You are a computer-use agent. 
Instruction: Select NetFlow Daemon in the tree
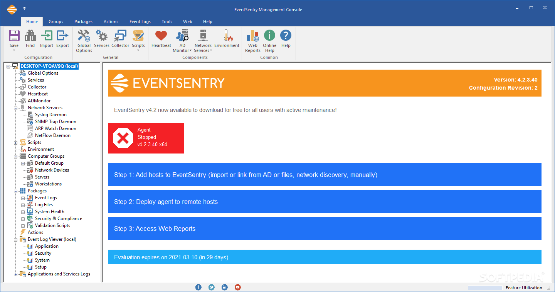[53, 135]
